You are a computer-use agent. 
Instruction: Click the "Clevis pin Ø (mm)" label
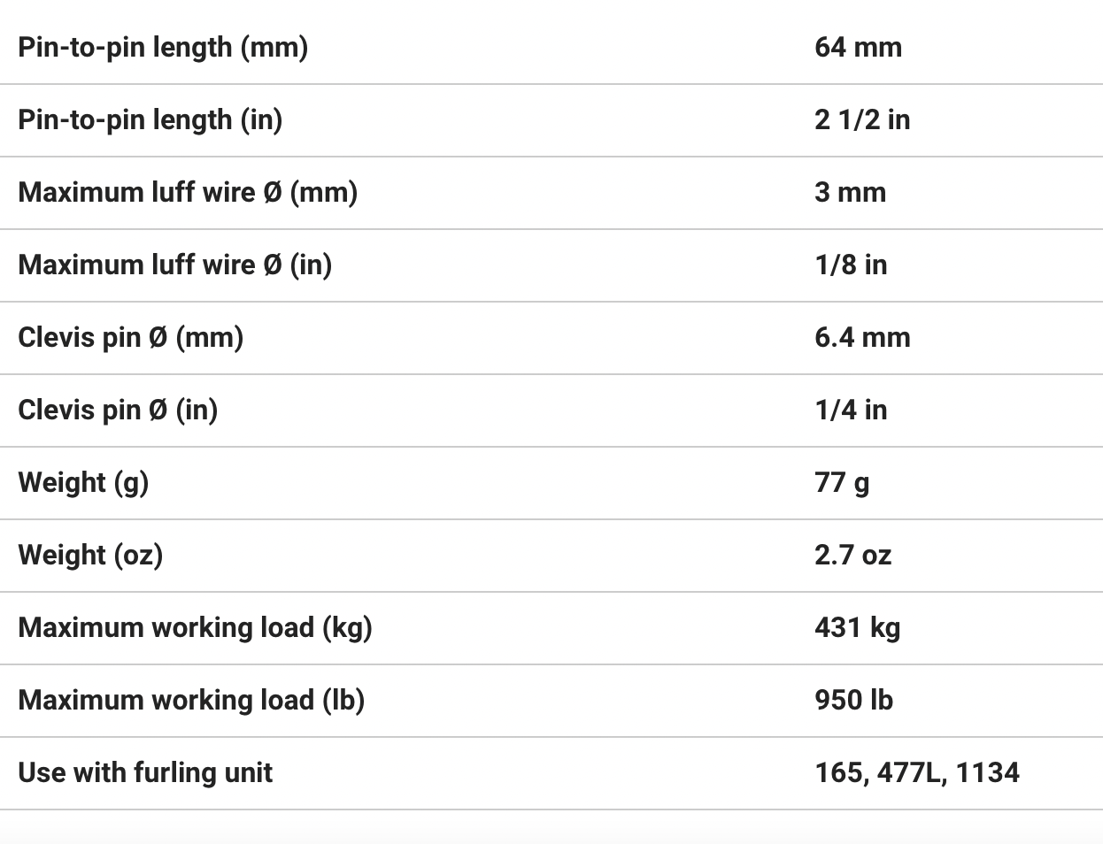131,337
